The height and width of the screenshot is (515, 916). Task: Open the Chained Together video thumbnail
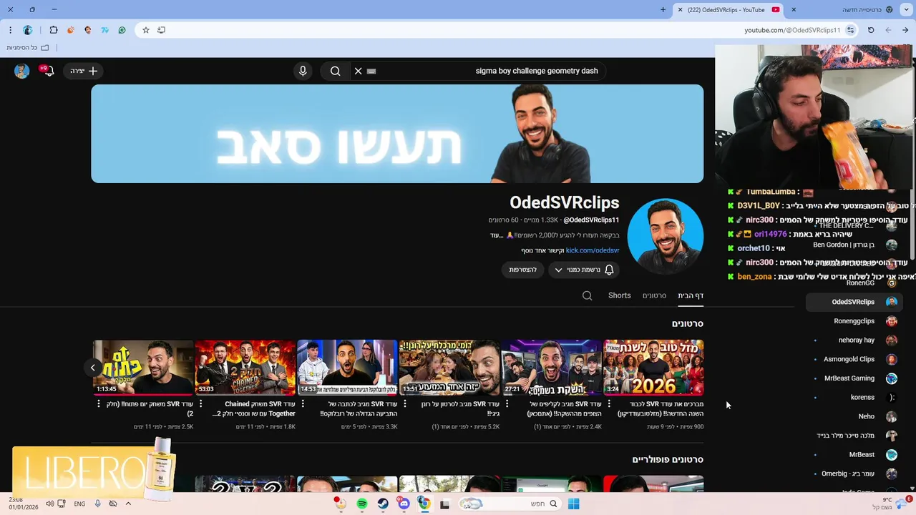point(245,368)
